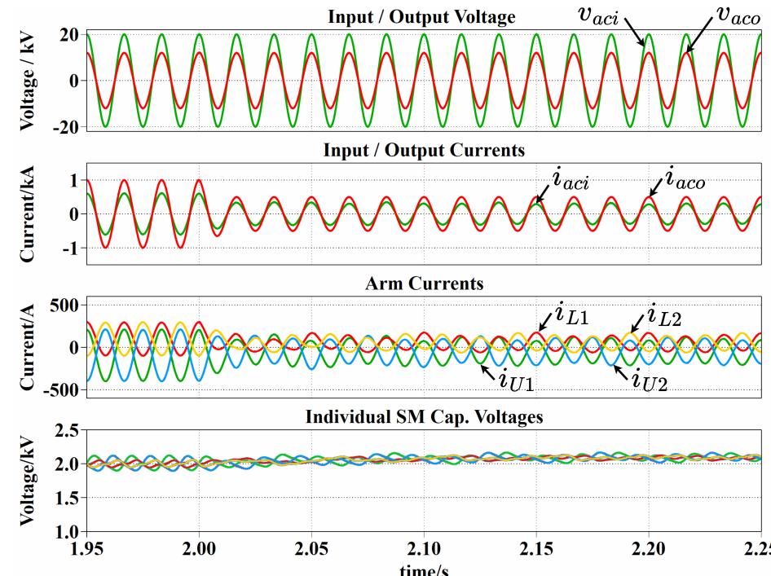Click the -500 tick on arm current axis

pyautogui.click(x=60, y=390)
